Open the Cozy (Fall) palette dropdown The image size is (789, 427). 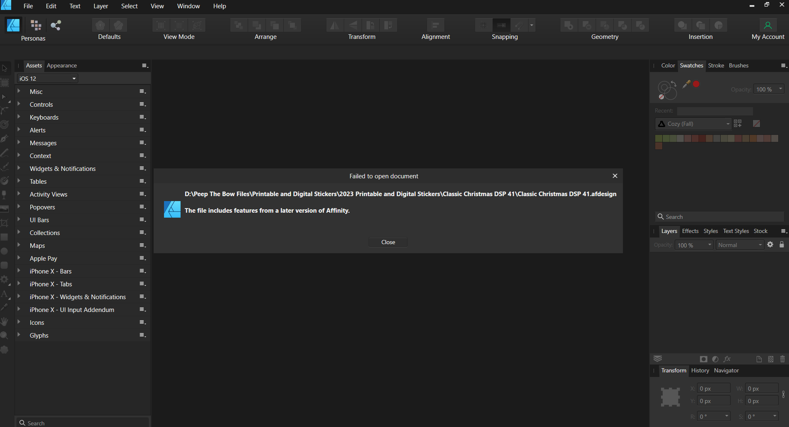pos(693,124)
